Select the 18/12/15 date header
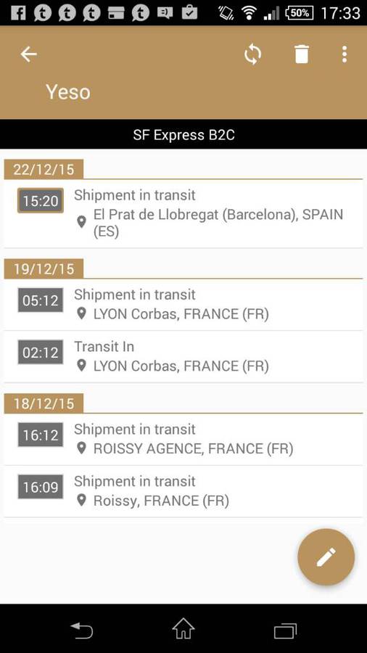The image size is (367, 653). [44, 403]
